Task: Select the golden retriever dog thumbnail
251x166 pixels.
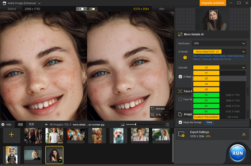Action: pyautogui.click(x=97, y=136)
